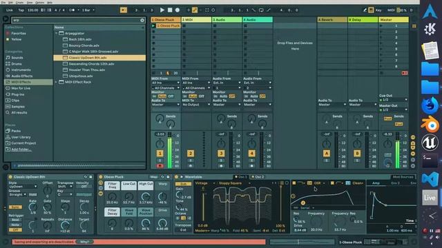Toggle the Classic UpDown 8th device on/off
The width and height of the screenshot is (442, 248).
click(10, 177)
